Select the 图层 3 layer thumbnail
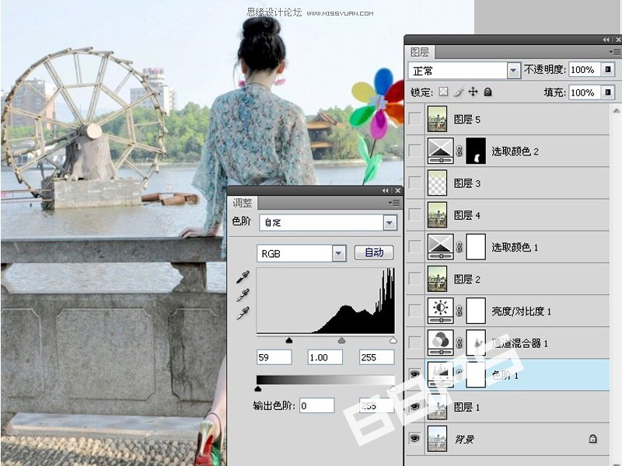The width and height of the screenshot is (622, 466). pos(437,183)
